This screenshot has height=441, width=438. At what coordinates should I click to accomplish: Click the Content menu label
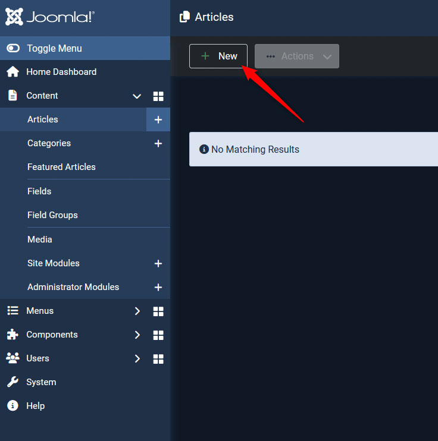click(x=42, y=95)
